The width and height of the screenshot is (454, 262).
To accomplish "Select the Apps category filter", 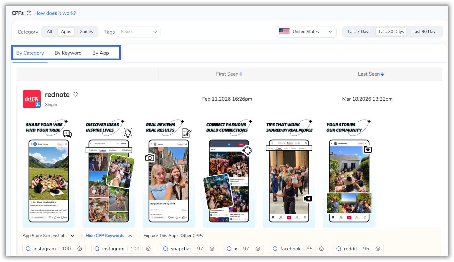I will click(x=66, y=32).
